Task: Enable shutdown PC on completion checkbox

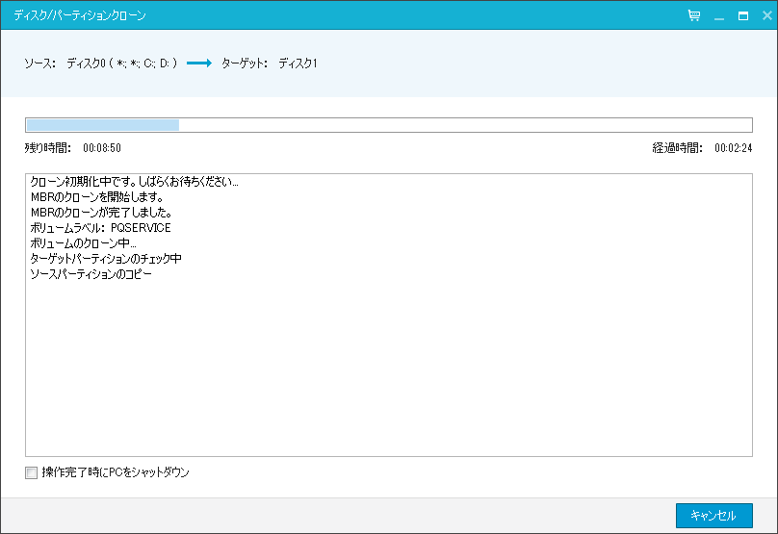Action: click(x=32, y=472)
